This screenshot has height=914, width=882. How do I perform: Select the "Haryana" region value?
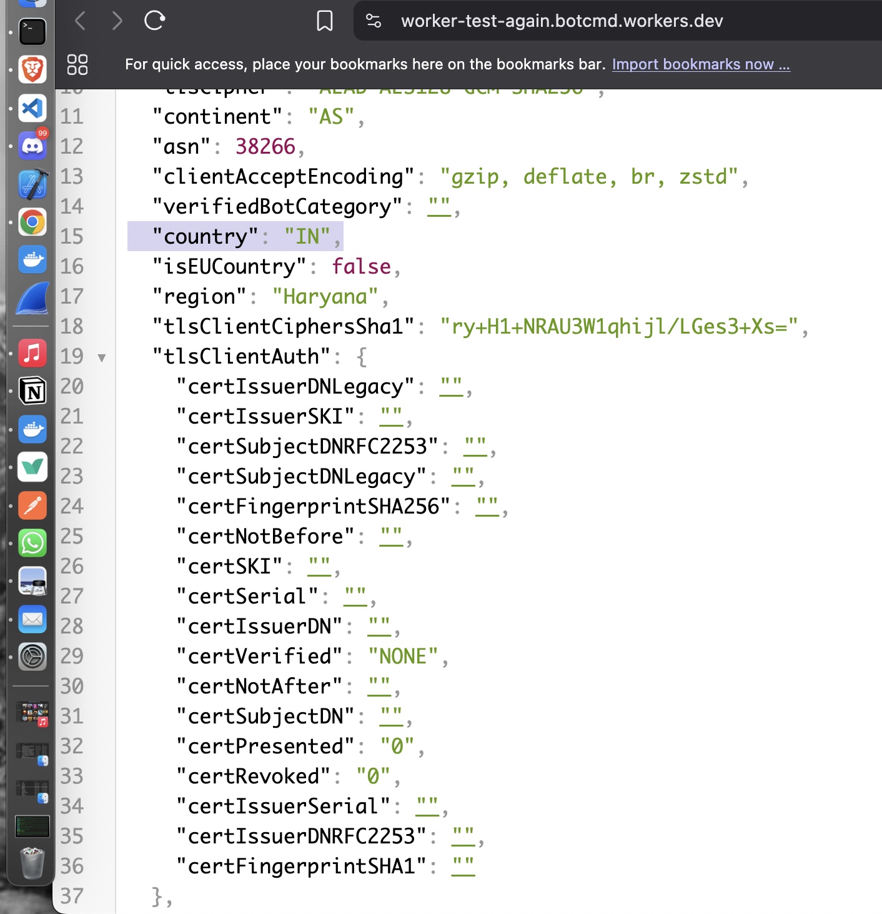click(325, 297)
